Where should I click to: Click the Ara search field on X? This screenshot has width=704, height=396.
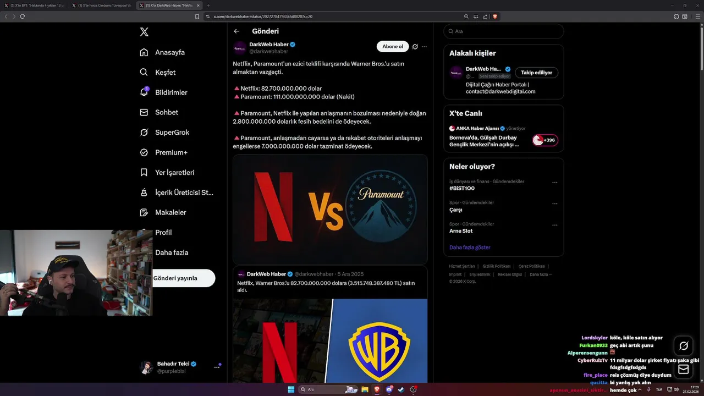coord(503,31)
